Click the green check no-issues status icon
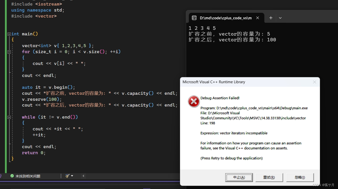Viewport: 338px width, 189px height. click(12, 176)
